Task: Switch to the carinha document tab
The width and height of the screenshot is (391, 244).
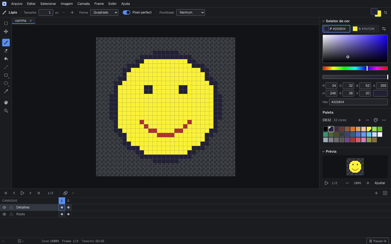Action: [21, 21]
